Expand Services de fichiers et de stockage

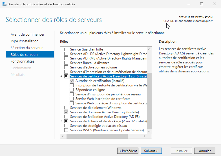coord(62,121)
